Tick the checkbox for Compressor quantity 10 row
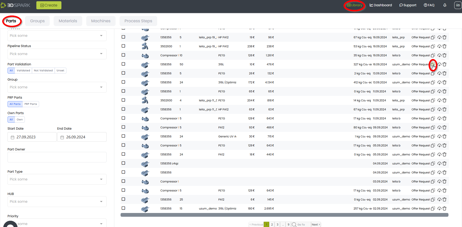Image resolution: width=462 pixels, height=227 pixels. 123,55
